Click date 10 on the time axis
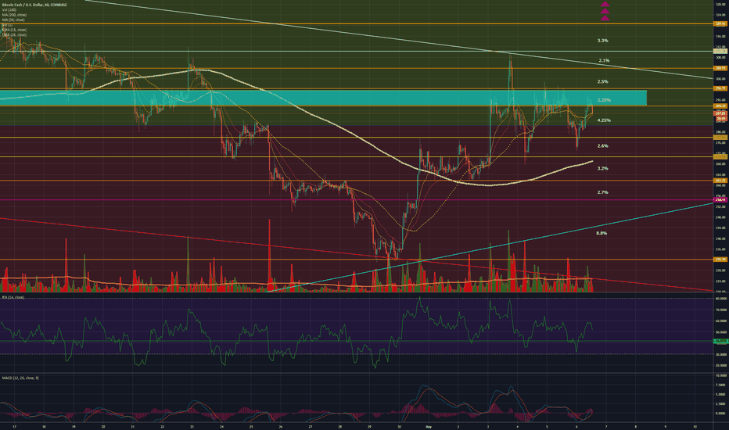Viewport: 729px width, 430px height. coord(695,426)
